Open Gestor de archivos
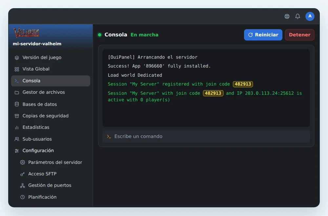 51,92
